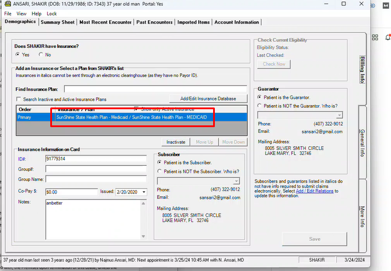Select Patient is NOT the Subscriber option
Image resolution: width=391 pixels, height=271 pixels.
point(161,171)
